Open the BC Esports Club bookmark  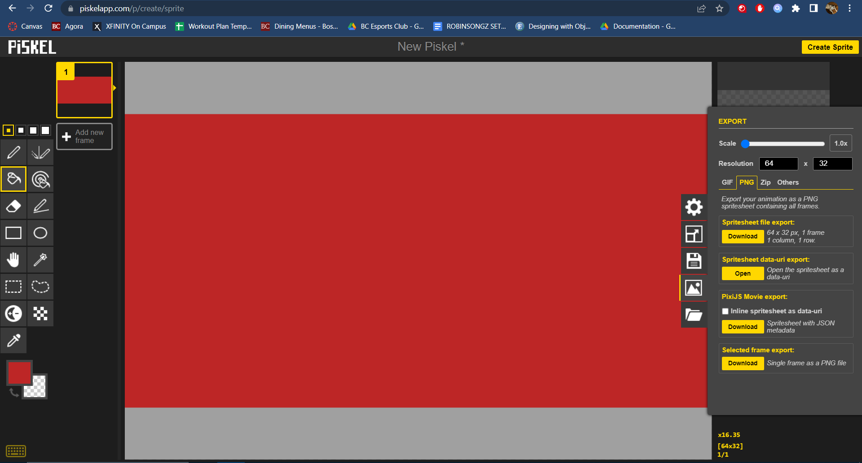pyautogui.click(x=386, y=26)
